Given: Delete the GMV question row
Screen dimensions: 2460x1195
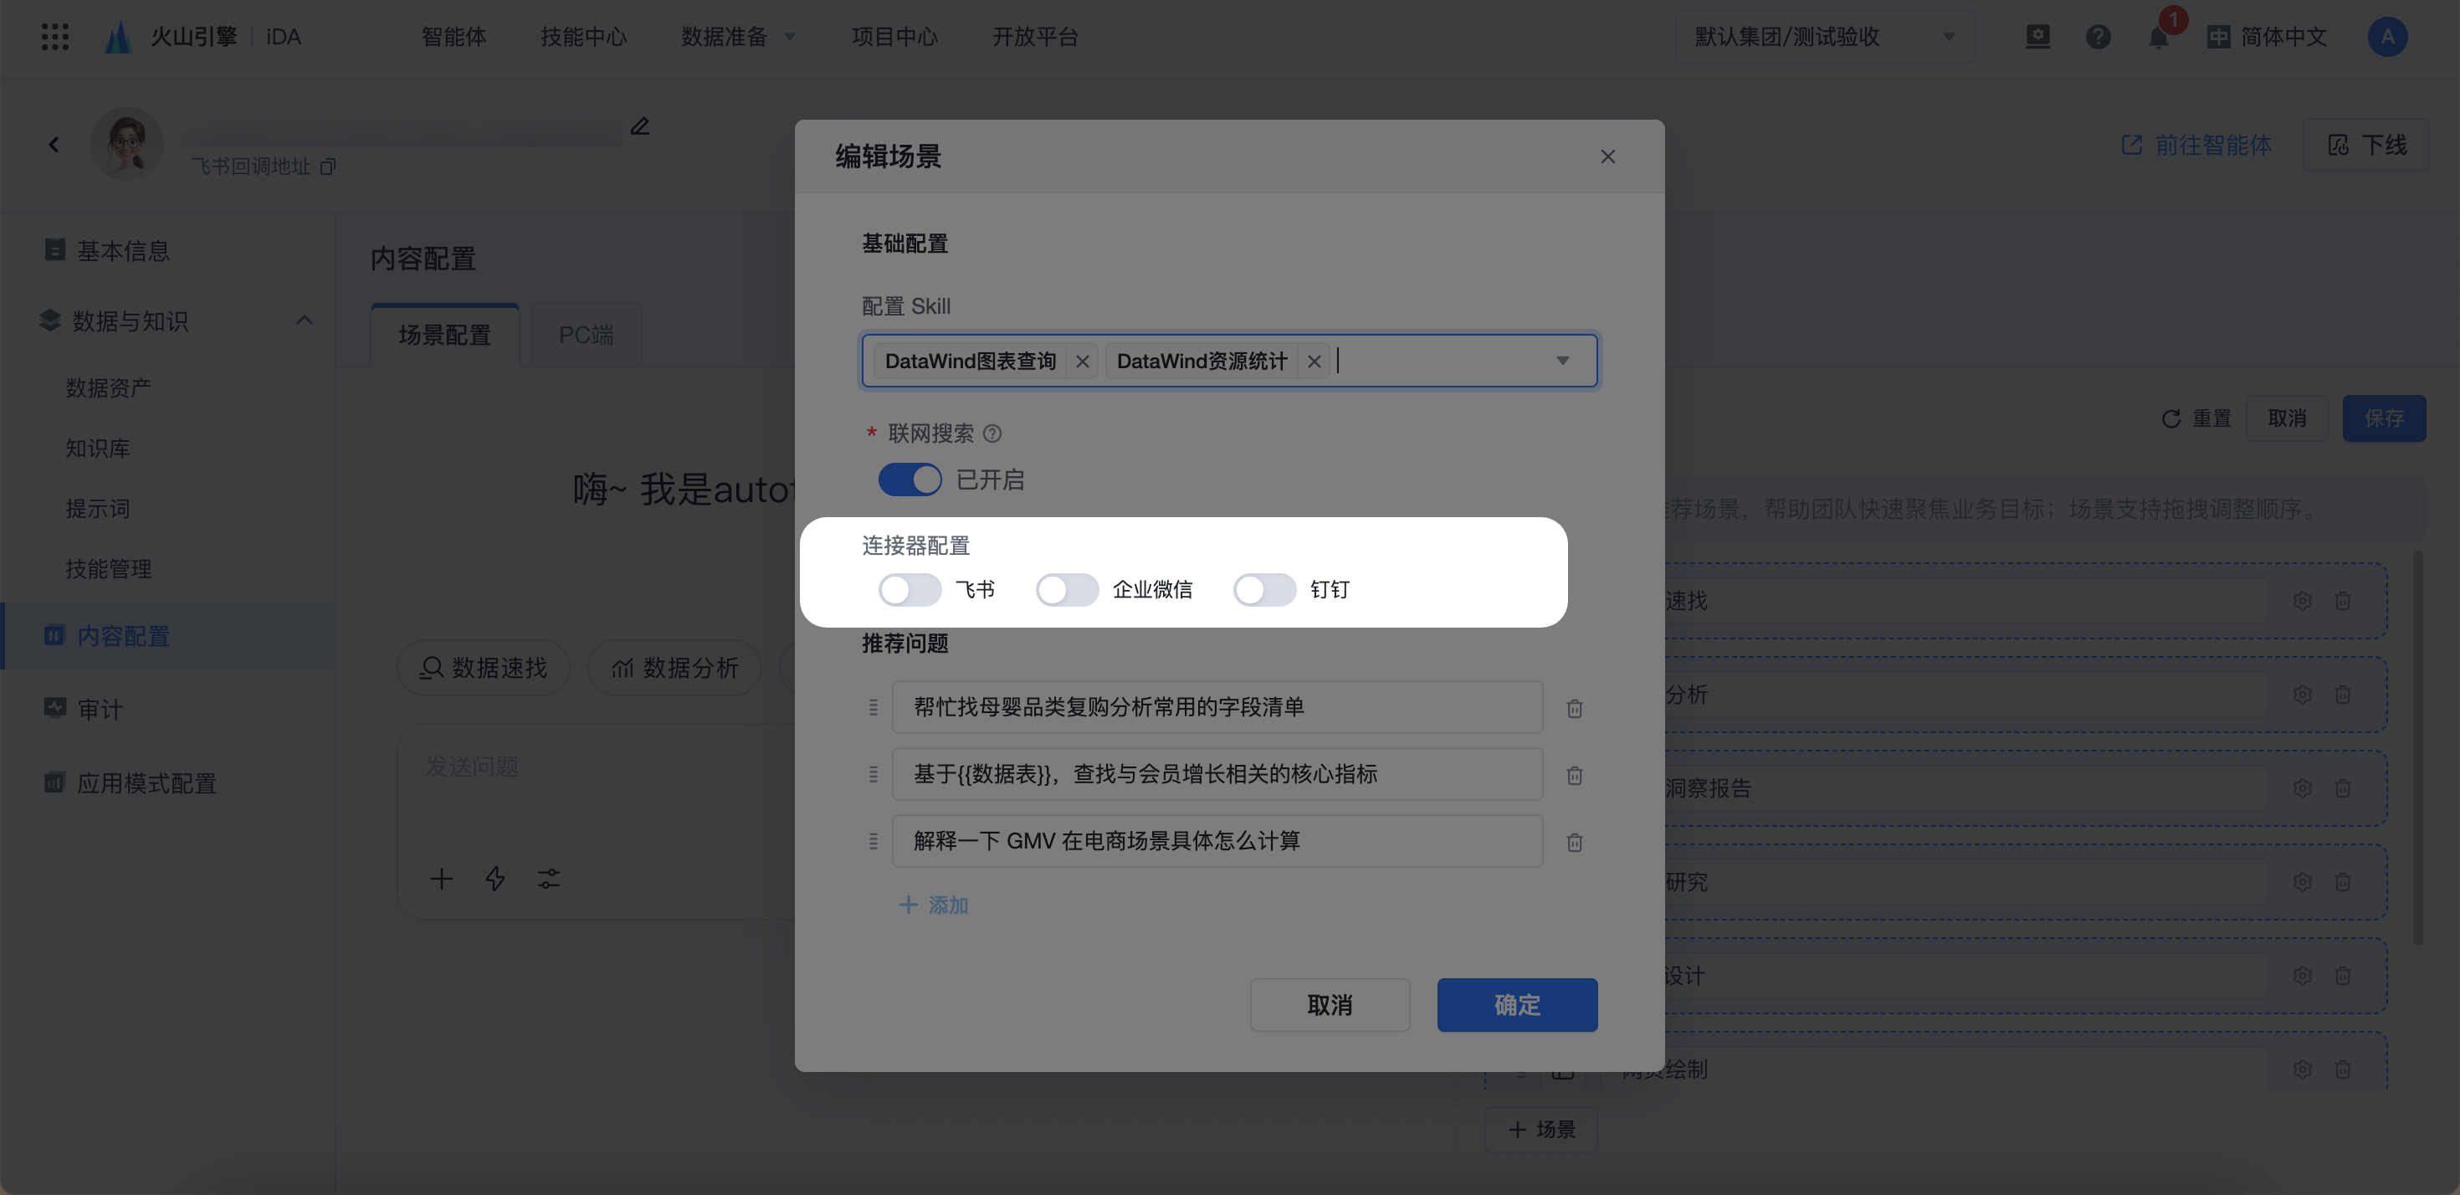Looking at the screenshot, I should point(1575,842).
